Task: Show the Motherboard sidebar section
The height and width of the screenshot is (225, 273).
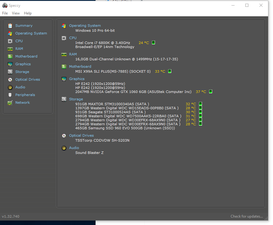Action: point(26,56)
